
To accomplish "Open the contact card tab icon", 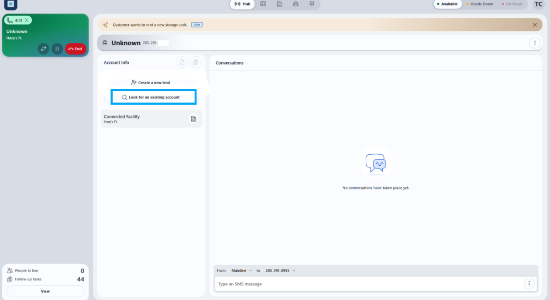I will [x=263, y=4].
